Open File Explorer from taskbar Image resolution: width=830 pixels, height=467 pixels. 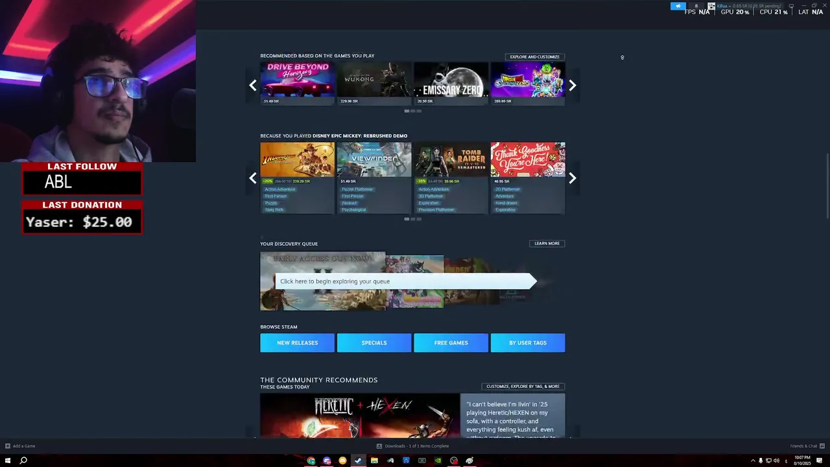pos(374,461)
